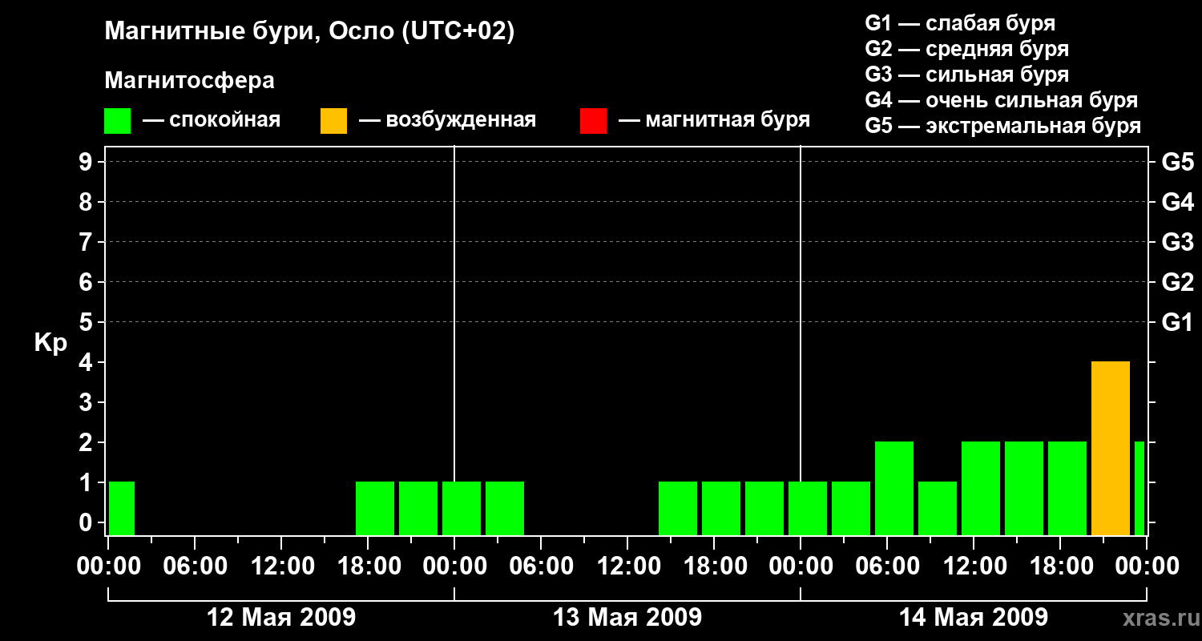Click the '14 Мая 2009' date label

pyautogui.click(x=974, y=617)
